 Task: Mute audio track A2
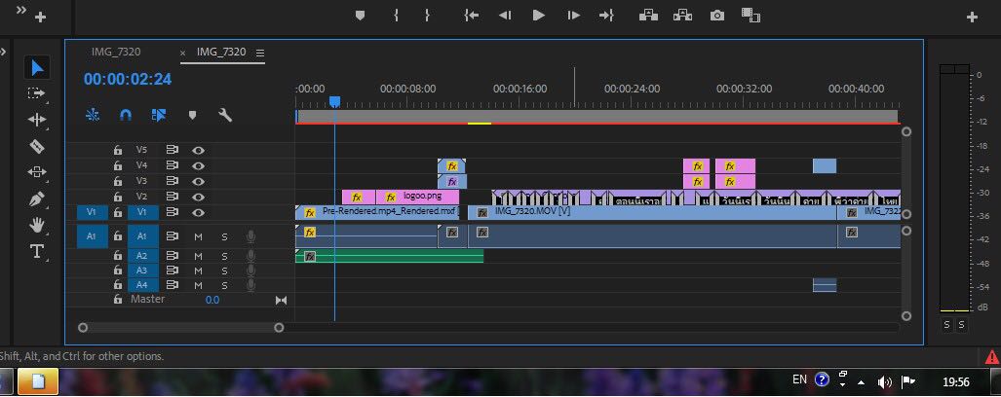tap(198, 256)
